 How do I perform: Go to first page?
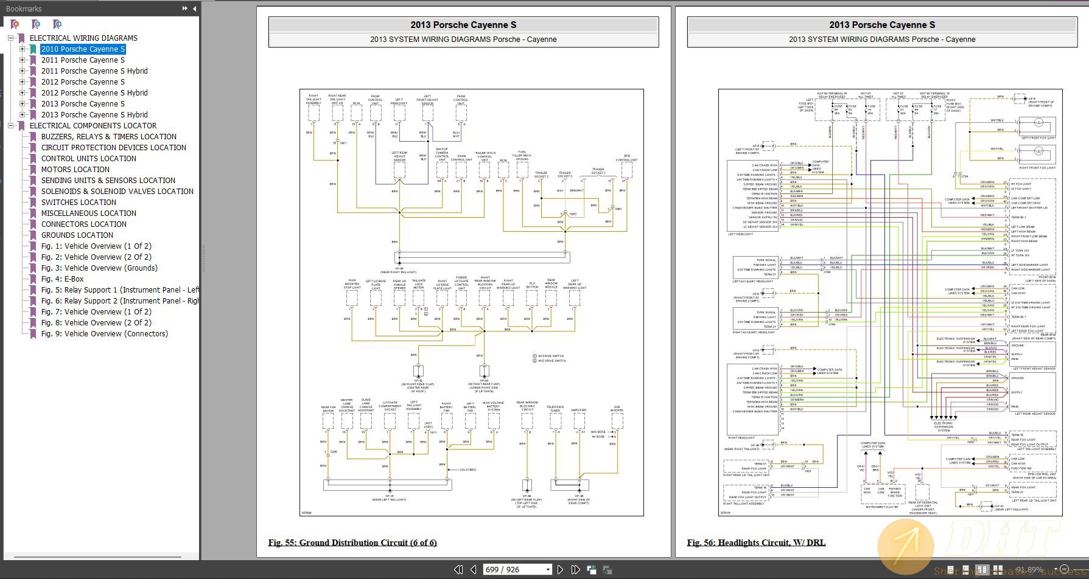pyautogui.click(x=458, y=570)
